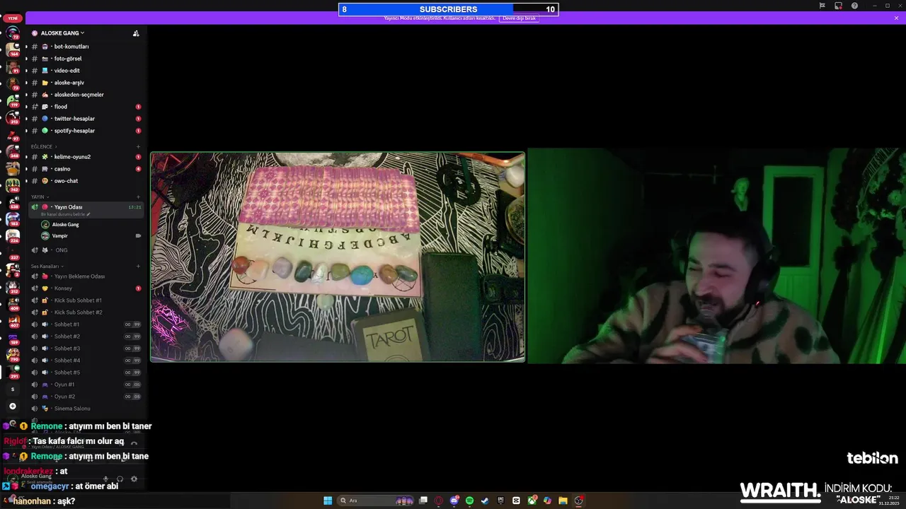Add a channel to the EĞLENCE category
The image size is (906, 509).
(138, 146)
